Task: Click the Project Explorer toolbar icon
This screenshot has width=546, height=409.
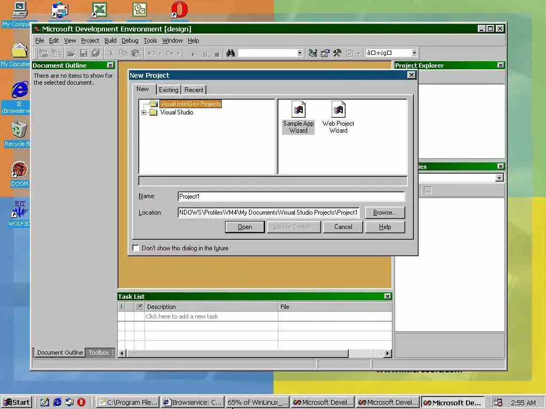Action: [312, 53]
